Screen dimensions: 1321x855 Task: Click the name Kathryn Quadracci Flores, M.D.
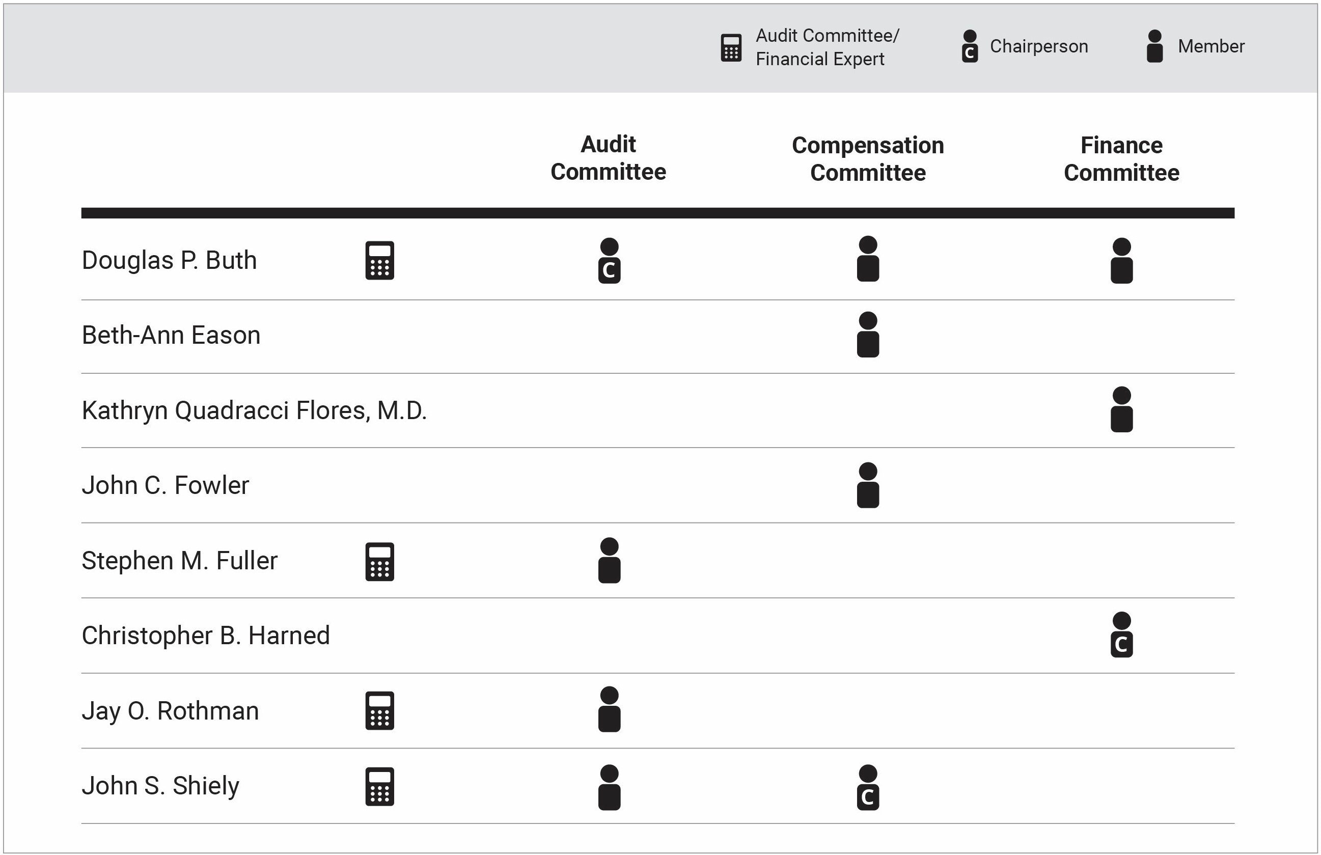click(254, 411)
